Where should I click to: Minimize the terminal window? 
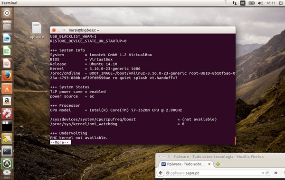pyautogui.click(x=59, y=30)
